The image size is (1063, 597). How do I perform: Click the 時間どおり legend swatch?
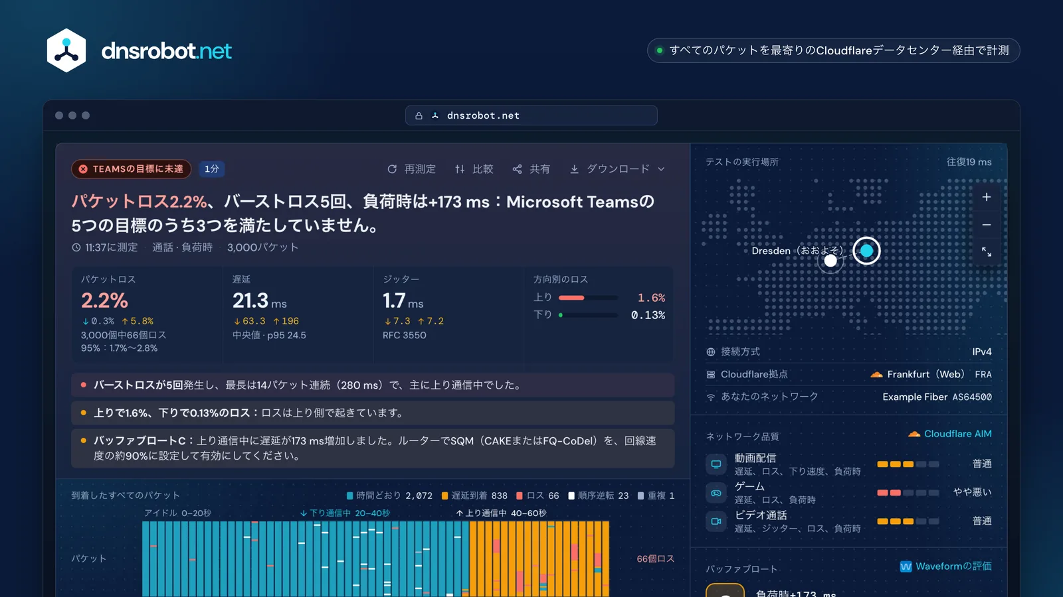[350, 496]
